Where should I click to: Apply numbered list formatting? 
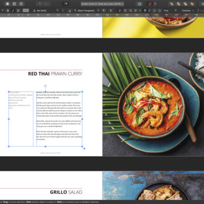[160, 11]
